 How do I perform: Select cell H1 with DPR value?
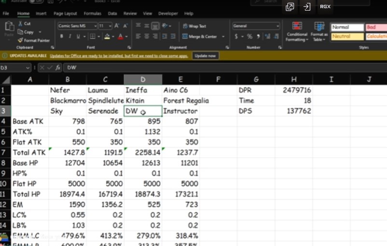pyautogui.click(x=294, y=90)
